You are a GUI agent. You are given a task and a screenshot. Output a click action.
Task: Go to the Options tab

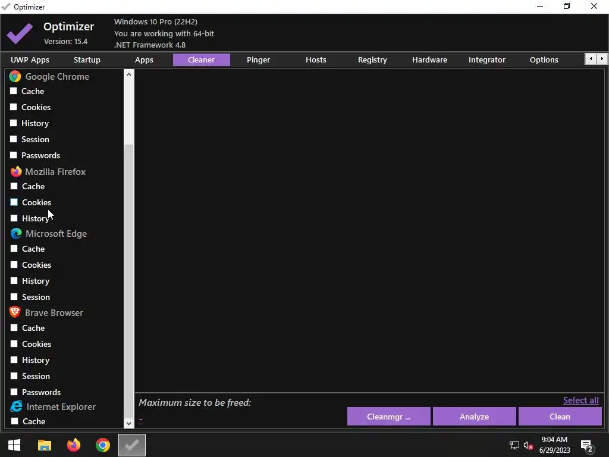[x=544, y=60]
